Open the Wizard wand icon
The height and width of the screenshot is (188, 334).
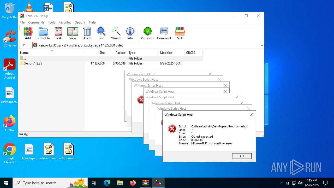[x=116, y=33]
